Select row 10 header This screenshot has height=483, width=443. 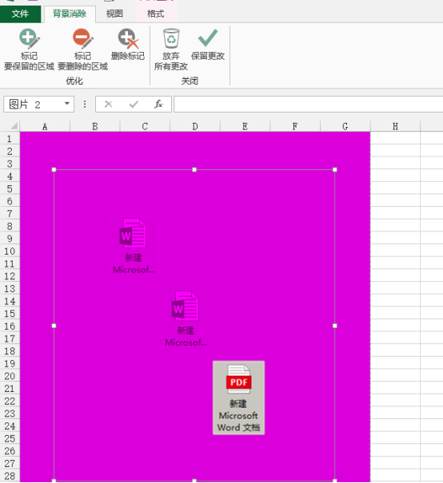click(x=10, y=251)
